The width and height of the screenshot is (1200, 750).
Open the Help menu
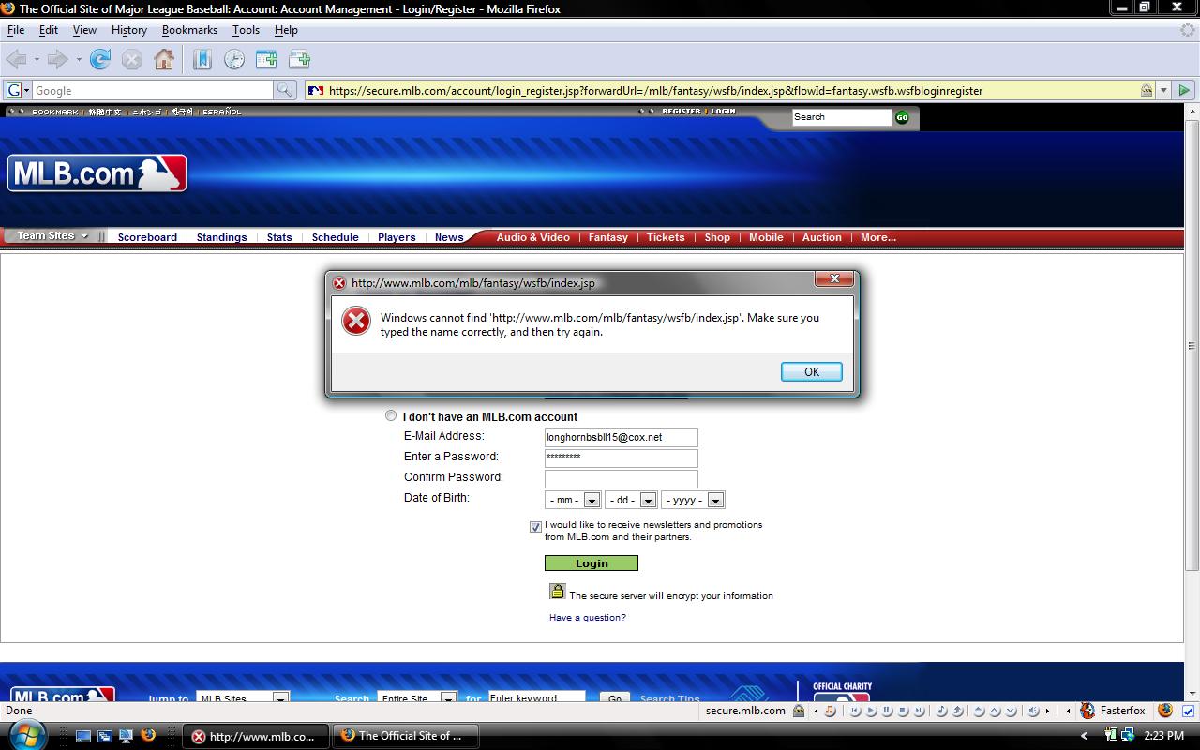(286, 30)
